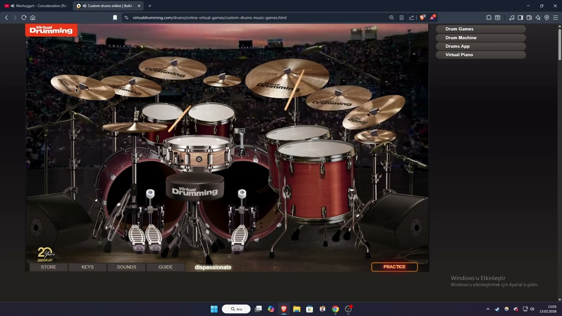The image size is (562, 316).
Task: Hit the leftmost crash cymbal under the cursor
Action: pos(82,87)
